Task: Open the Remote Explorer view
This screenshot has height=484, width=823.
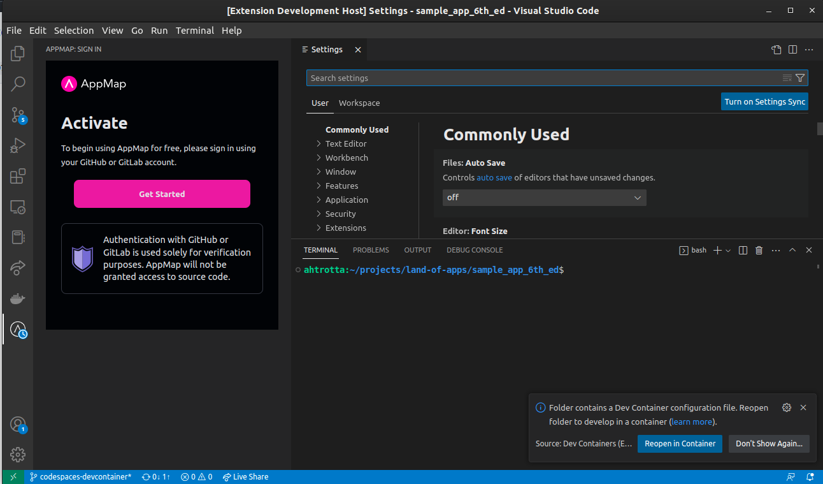Action: [x=17, y=207]
